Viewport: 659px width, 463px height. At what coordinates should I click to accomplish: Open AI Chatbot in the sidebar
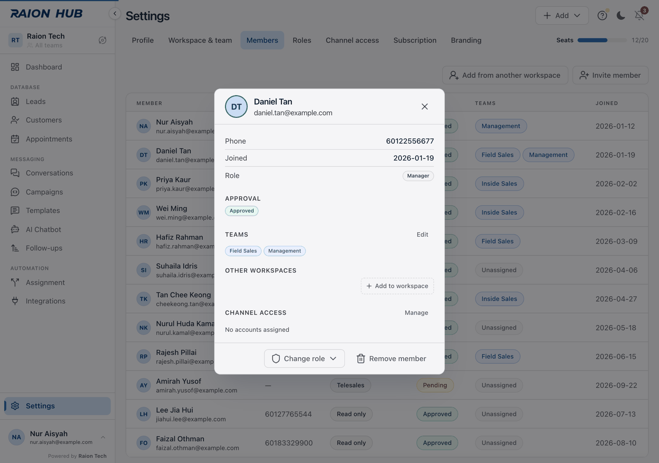click(x=58, y=230)
